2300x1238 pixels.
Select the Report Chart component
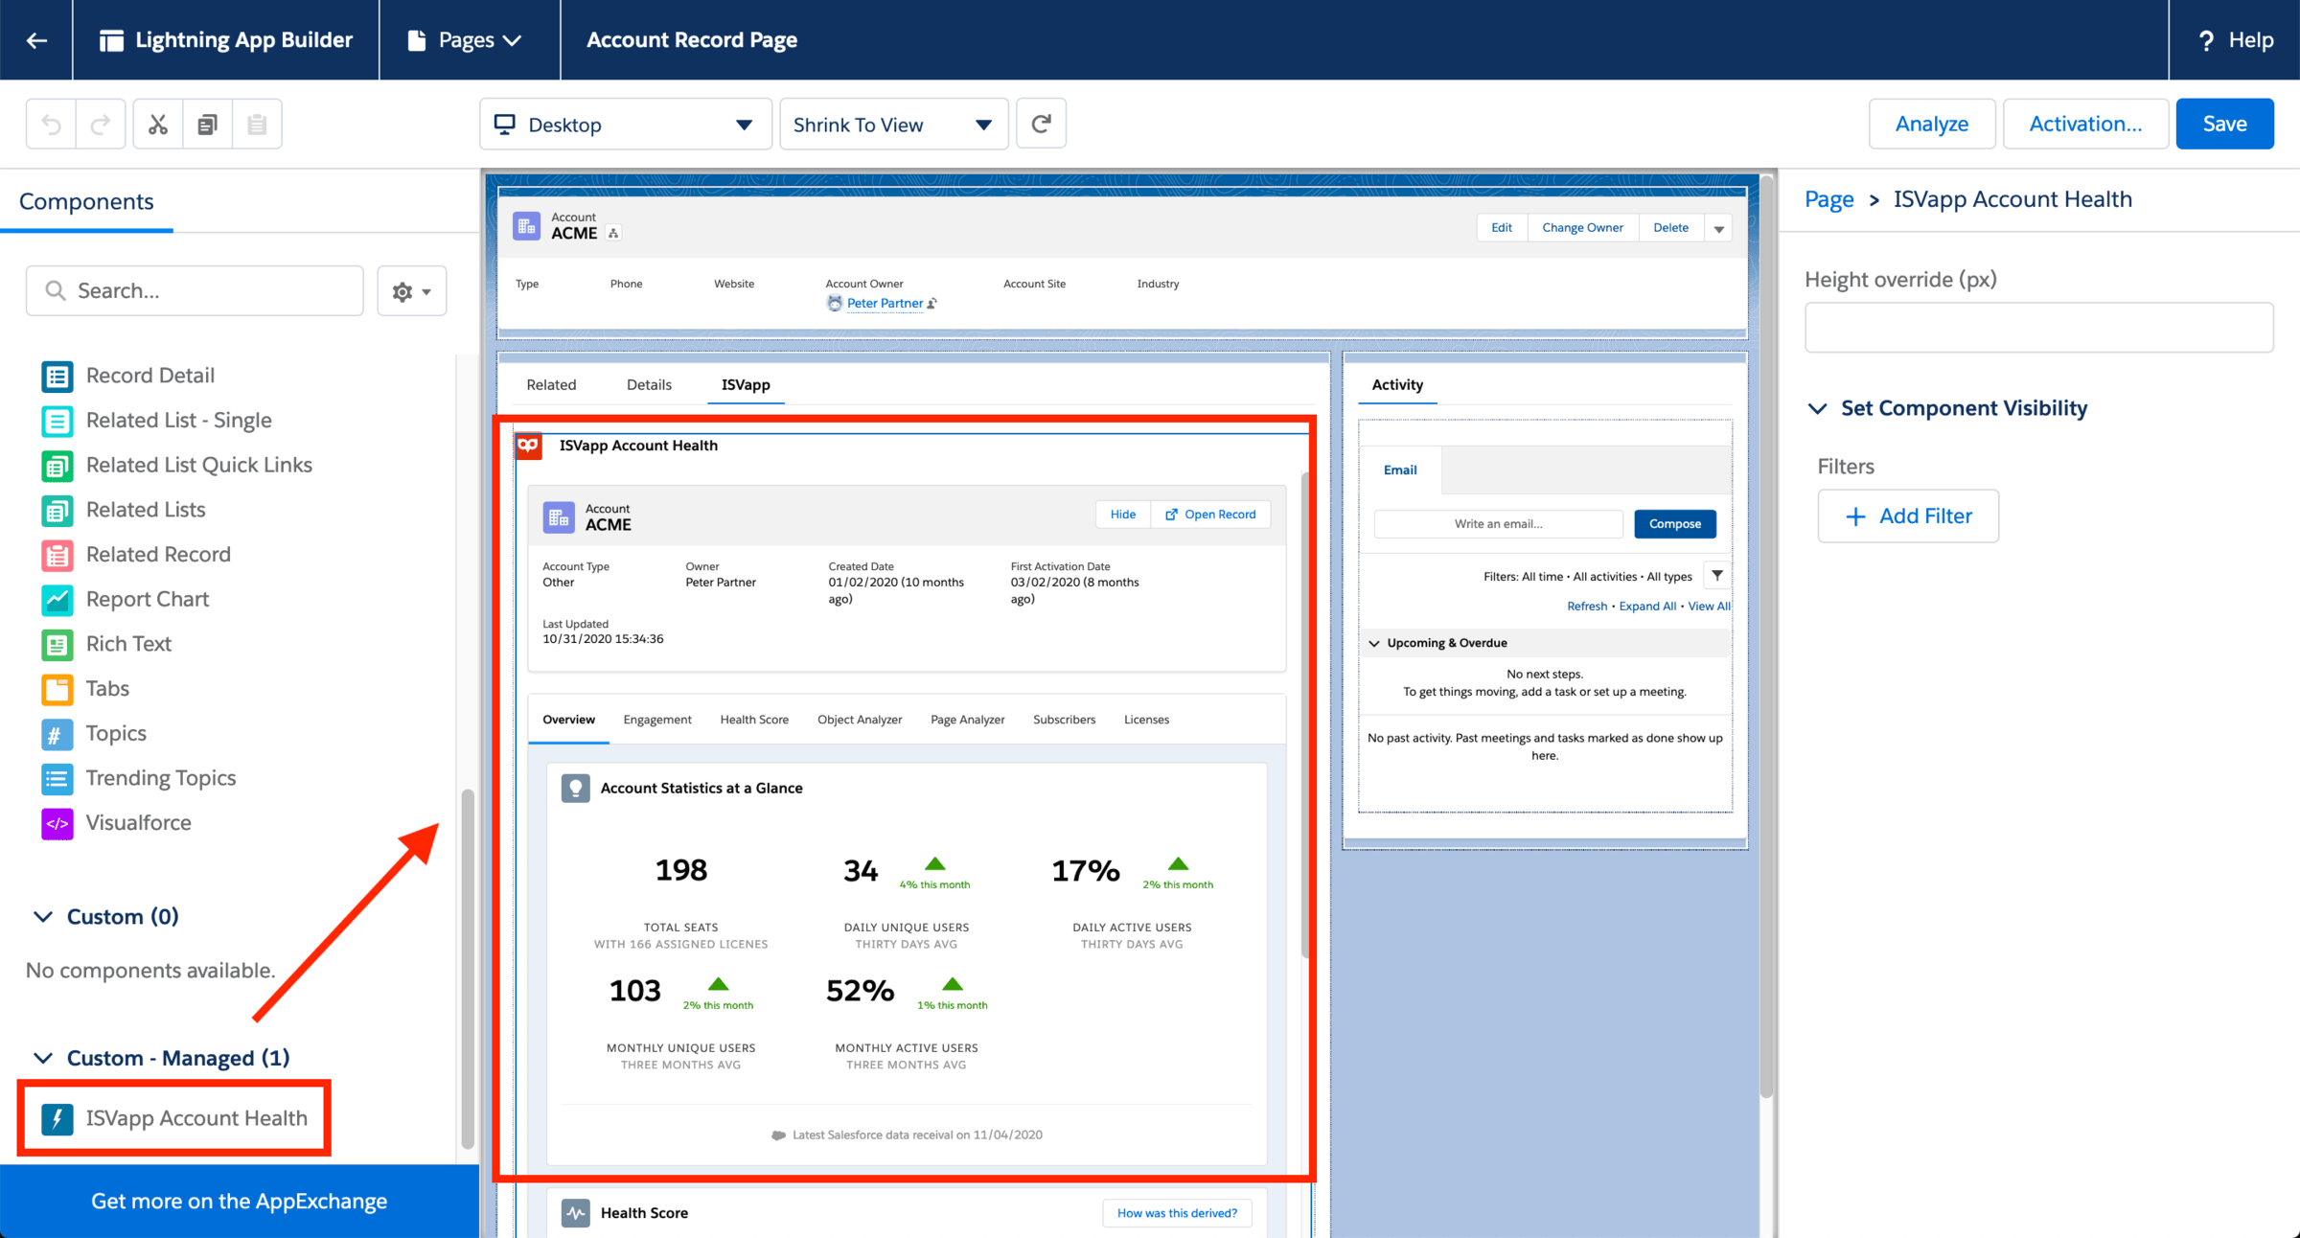(126, 600)
